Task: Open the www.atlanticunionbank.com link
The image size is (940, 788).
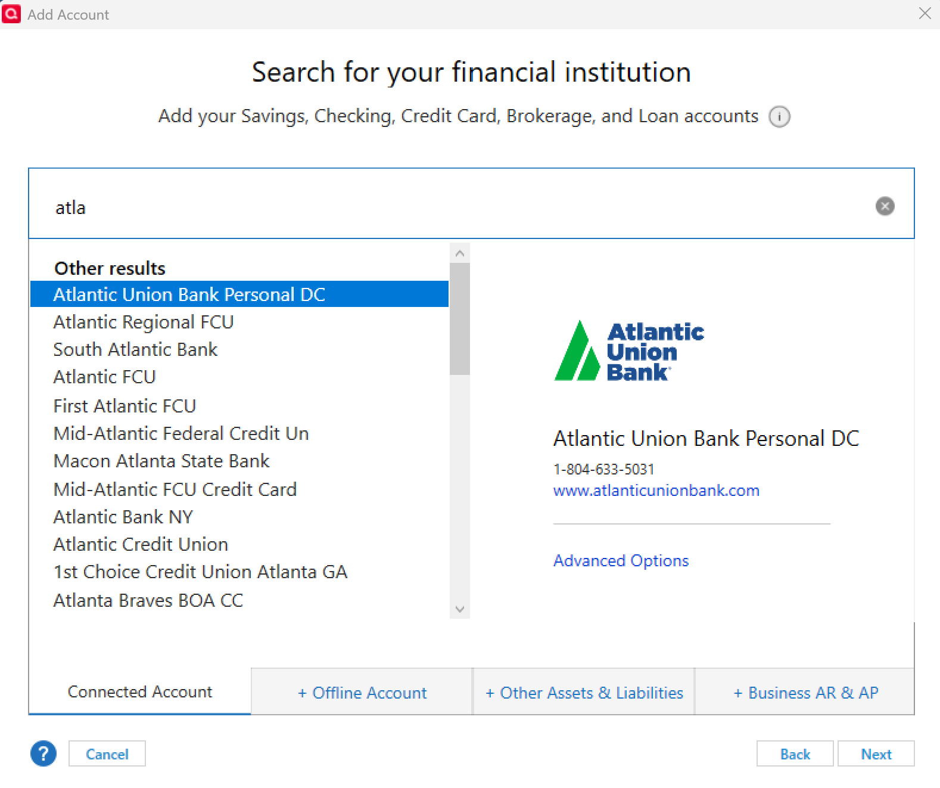Action: (656, 491)
